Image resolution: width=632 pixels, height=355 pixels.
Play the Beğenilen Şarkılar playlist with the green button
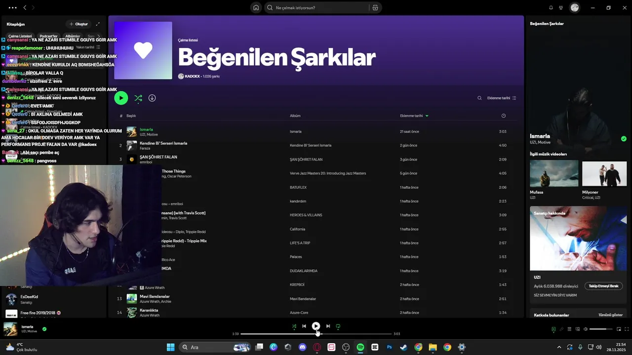121,98
